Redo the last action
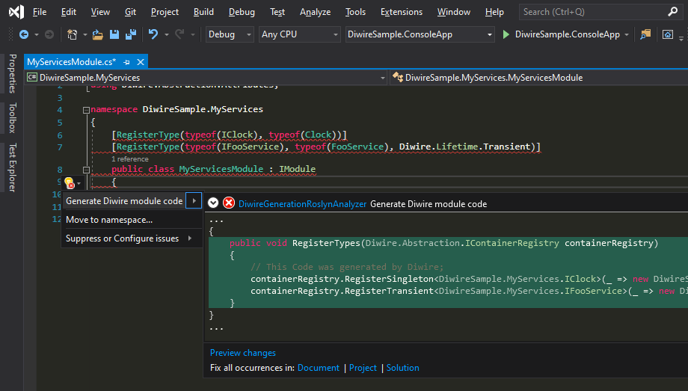Image resolution: width=688 pixels, height=391 pixels. pyautogui.click(x=179, y=34)
